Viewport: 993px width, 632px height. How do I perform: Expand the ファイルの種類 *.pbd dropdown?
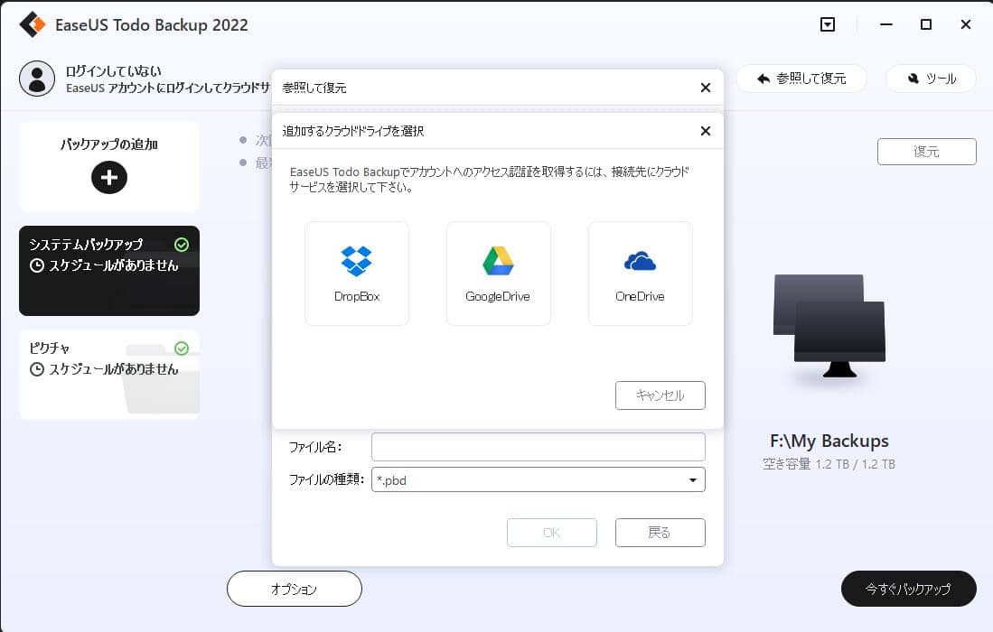(x=539, y=480)
